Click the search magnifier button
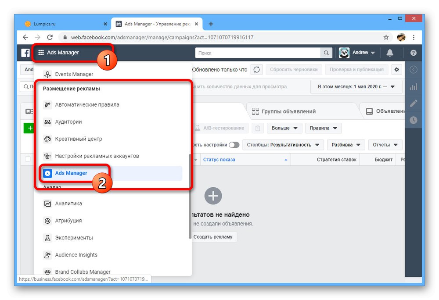 326,53
